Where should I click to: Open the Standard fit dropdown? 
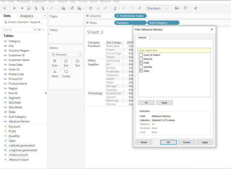157,8
